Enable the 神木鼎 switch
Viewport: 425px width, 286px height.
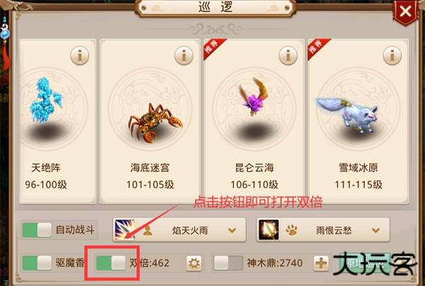pyautogui.click(x=228, y=263)
